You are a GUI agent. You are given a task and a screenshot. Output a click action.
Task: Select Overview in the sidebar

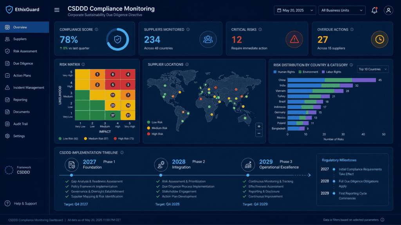(x=25, y=27)
